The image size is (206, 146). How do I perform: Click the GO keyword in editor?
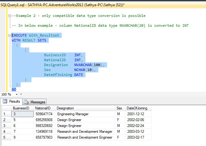click(x=14, y=89)
